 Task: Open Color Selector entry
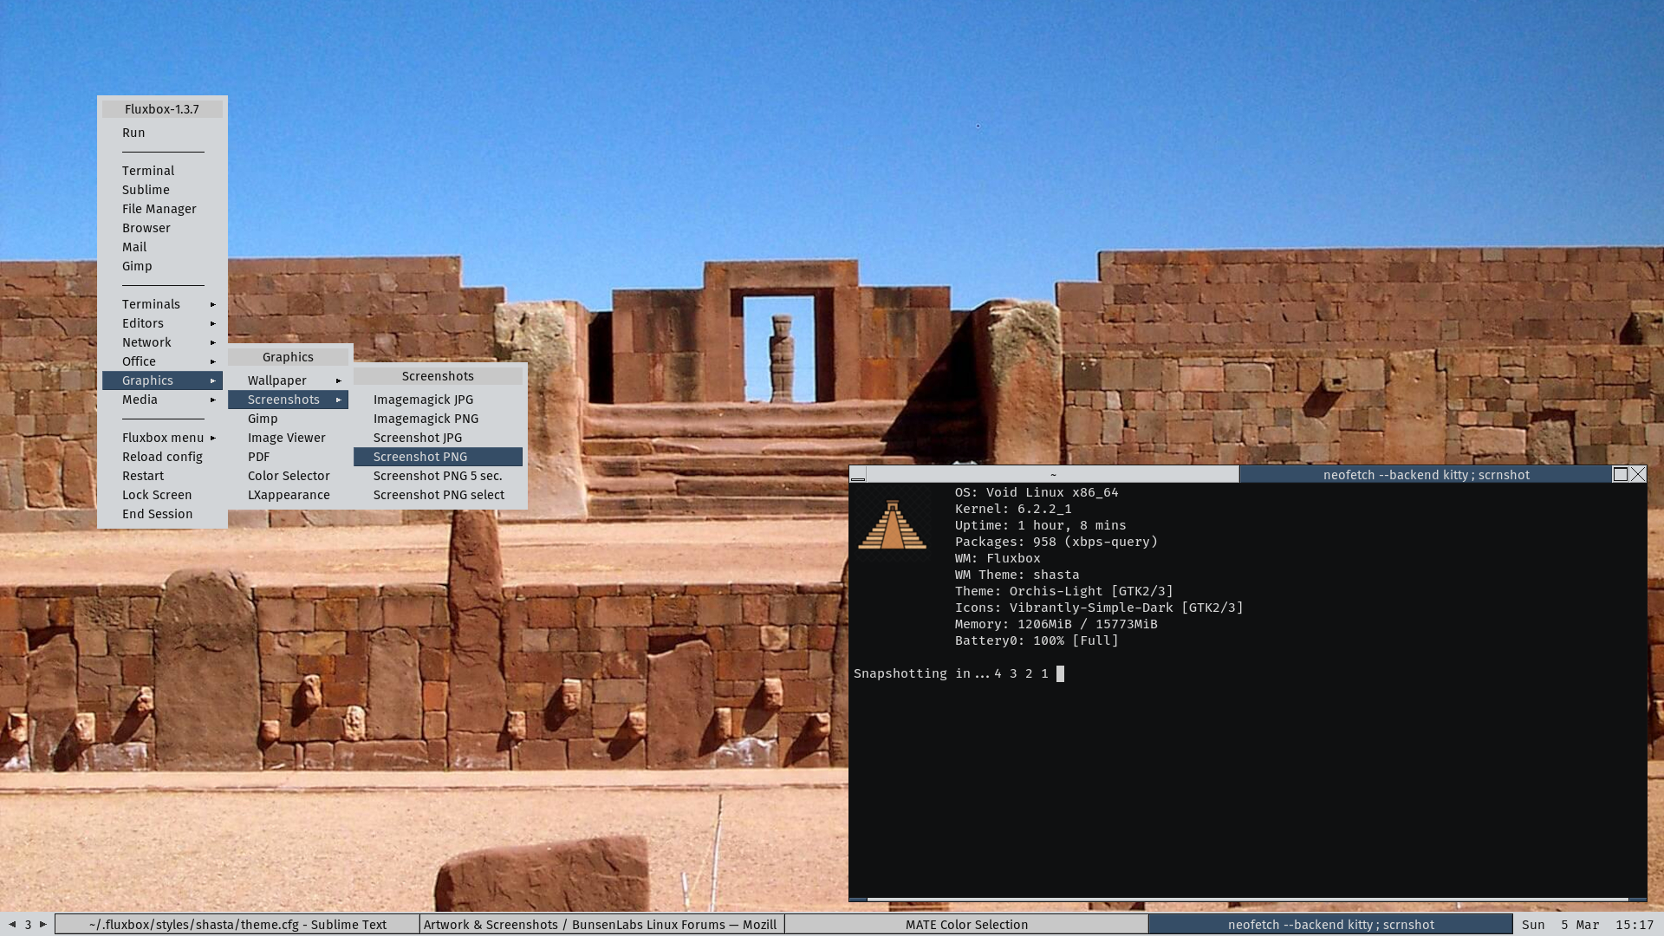(x=288, y=476)
